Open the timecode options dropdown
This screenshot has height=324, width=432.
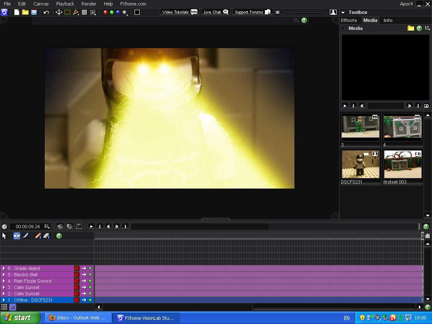coord(48,226)
